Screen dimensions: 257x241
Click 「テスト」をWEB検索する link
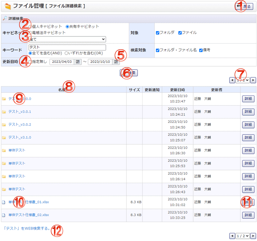click(27, 229)
